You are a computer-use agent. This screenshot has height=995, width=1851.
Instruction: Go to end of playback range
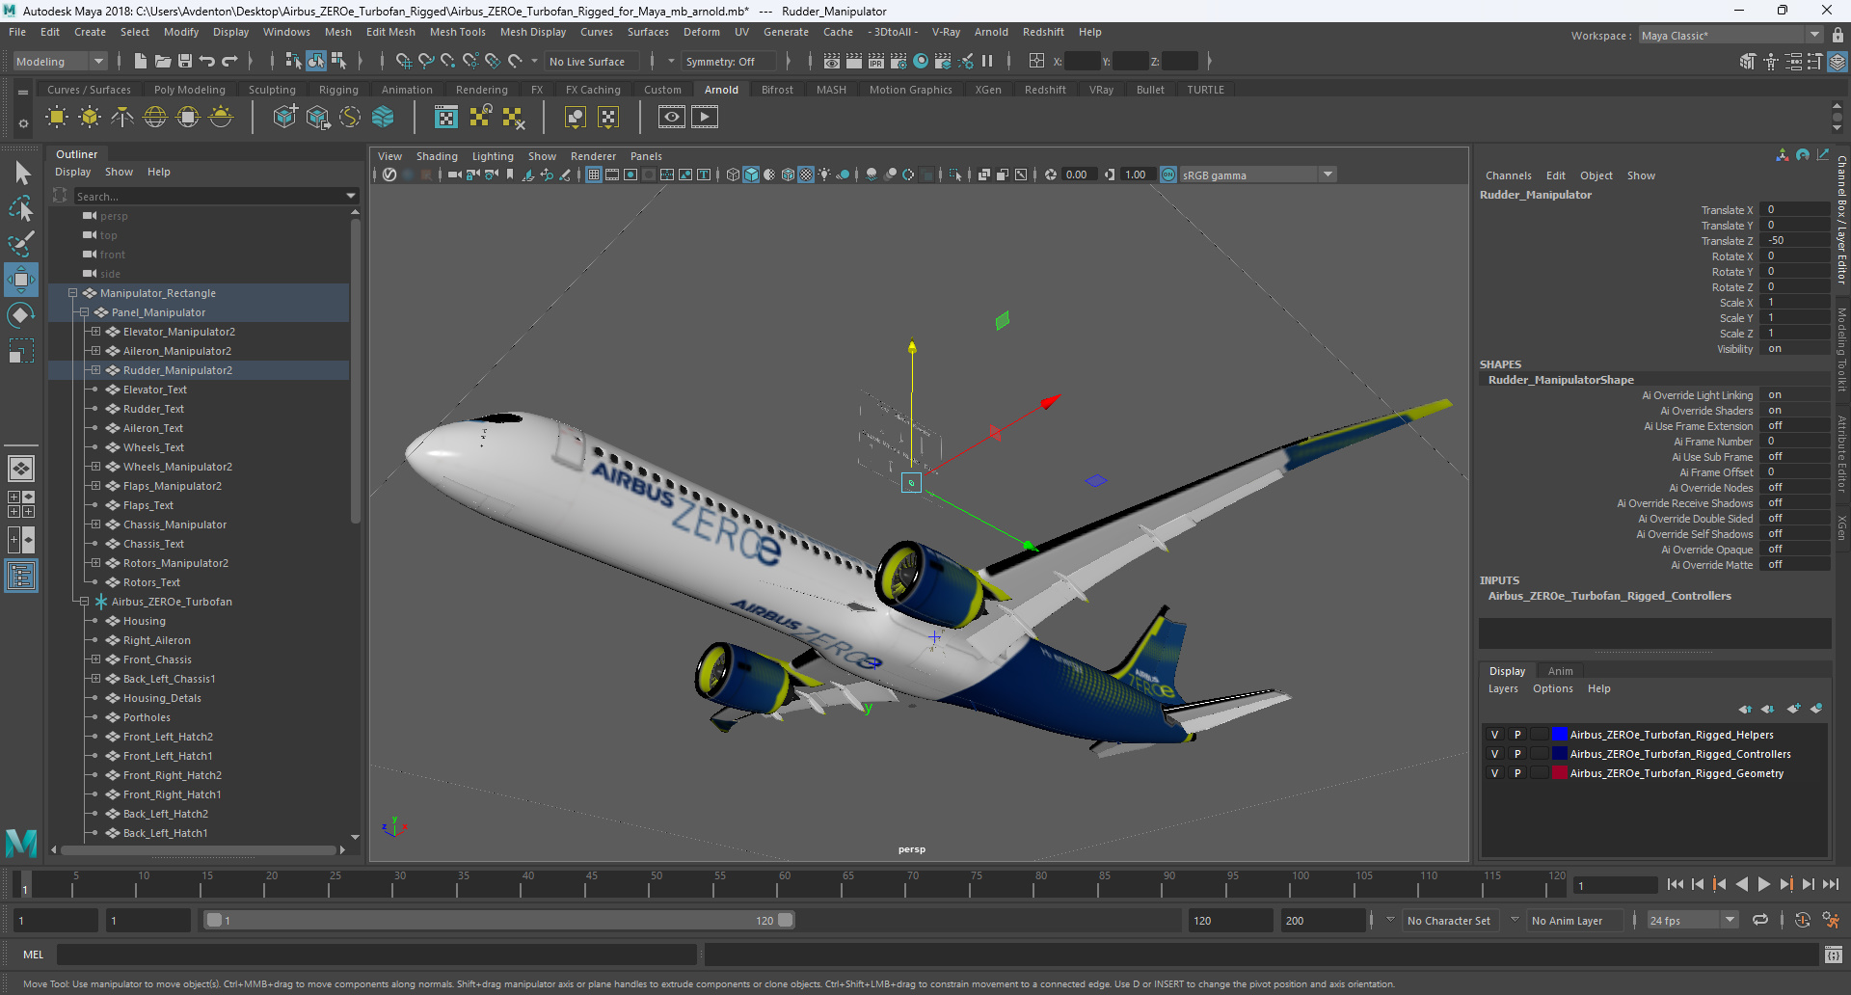(1830, 884)
